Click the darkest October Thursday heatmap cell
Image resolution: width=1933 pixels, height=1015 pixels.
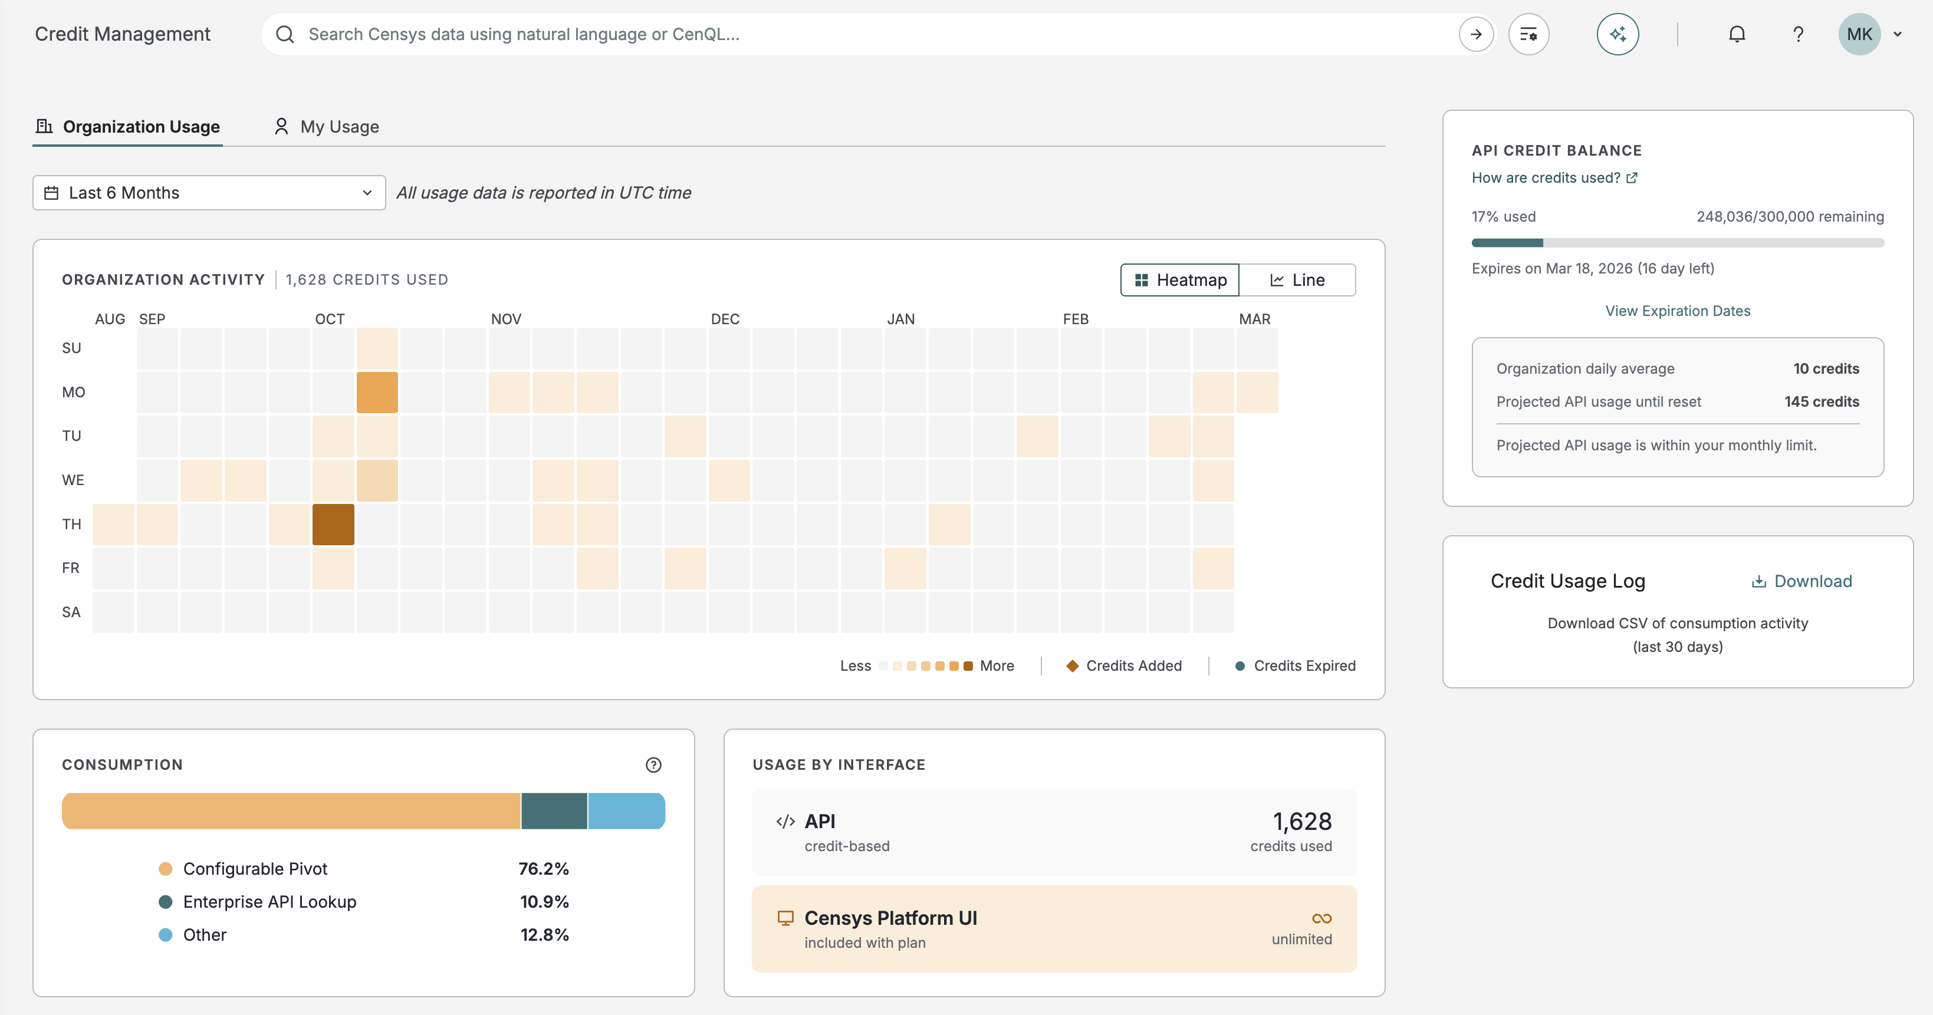pos(333,525)
